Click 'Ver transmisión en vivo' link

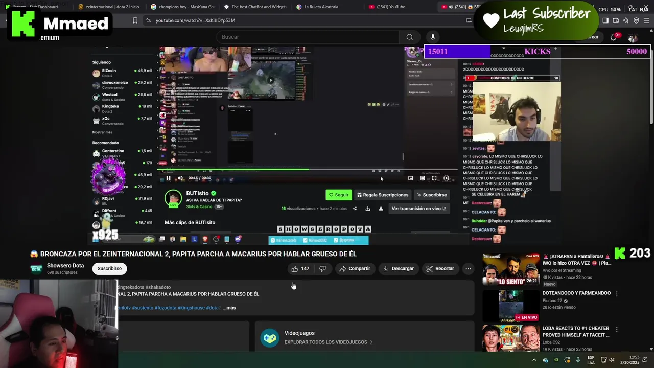tap(419, 209)
